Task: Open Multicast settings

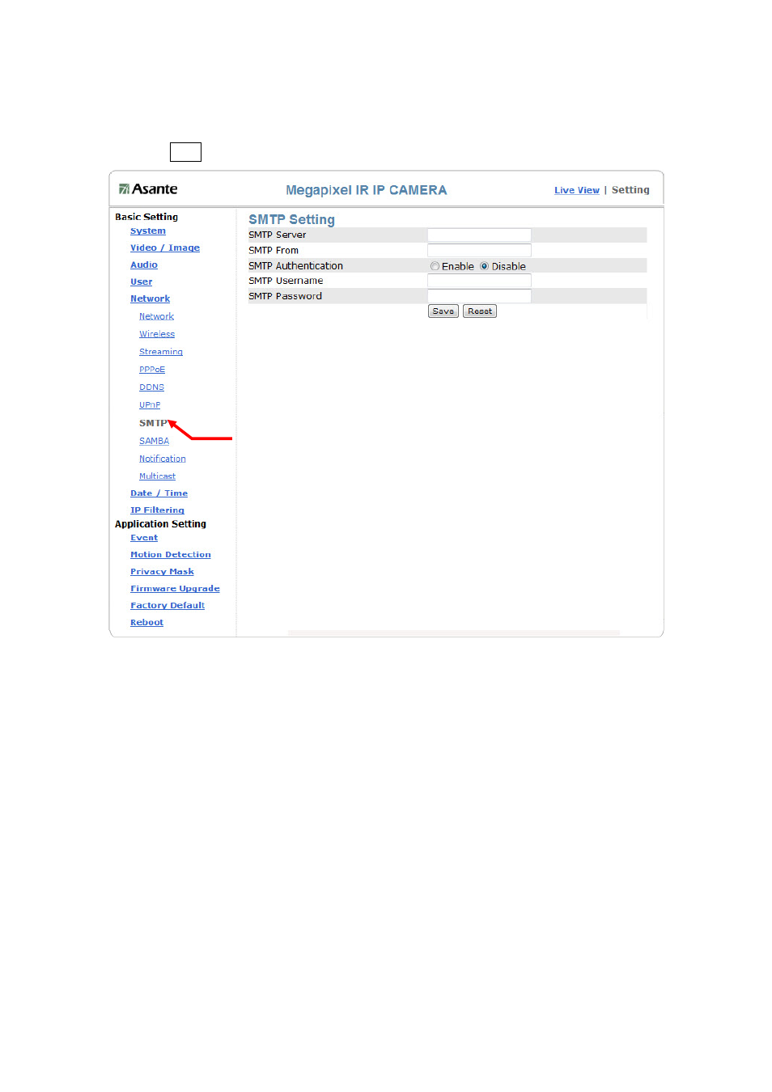Action: click(157, 476)
